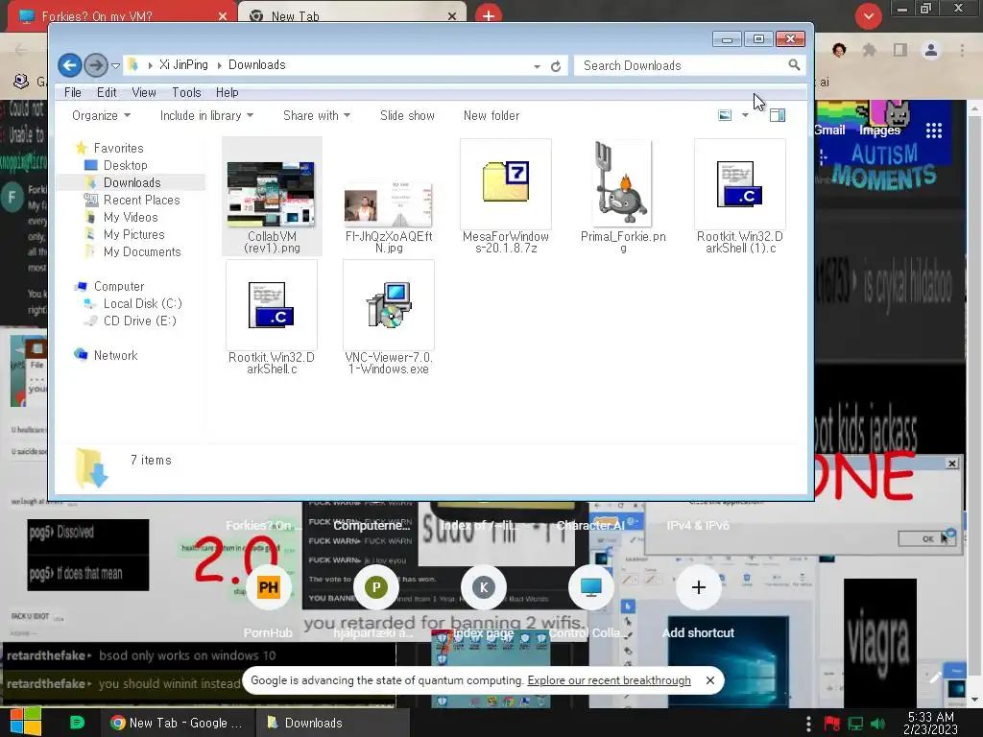Screen dimensions: 983x737
Task: Select VNC-Viewer-7.0.1-Windows.exe installer icon
Action: (x=389, y=304)
